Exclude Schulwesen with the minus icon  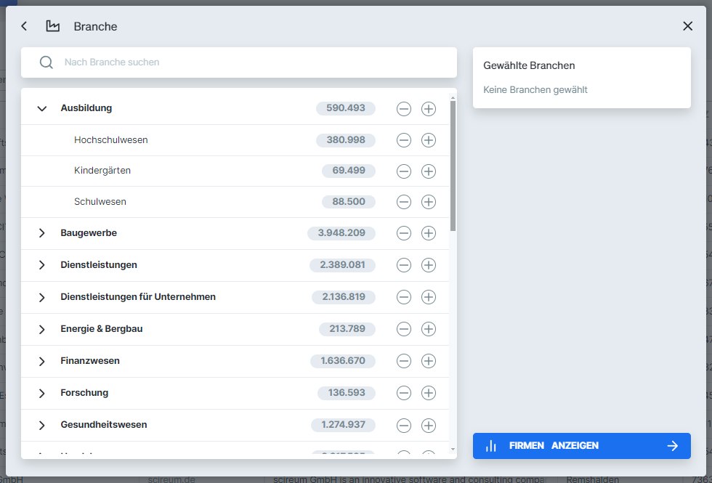tap(404, 202)
